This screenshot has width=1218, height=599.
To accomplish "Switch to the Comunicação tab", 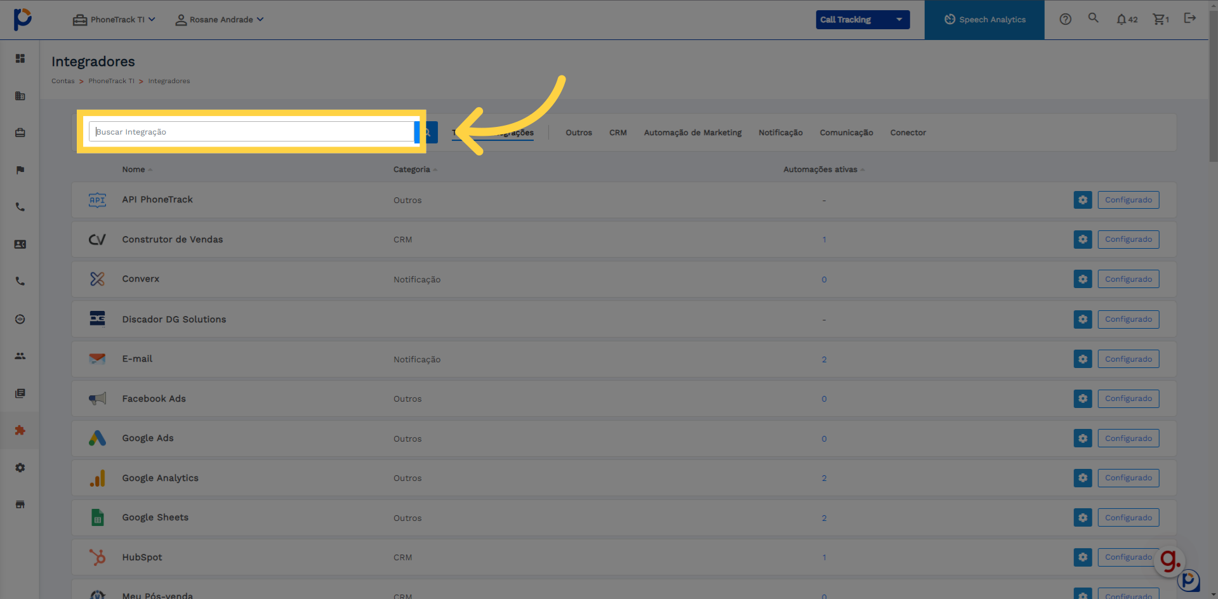I will 846,133.
